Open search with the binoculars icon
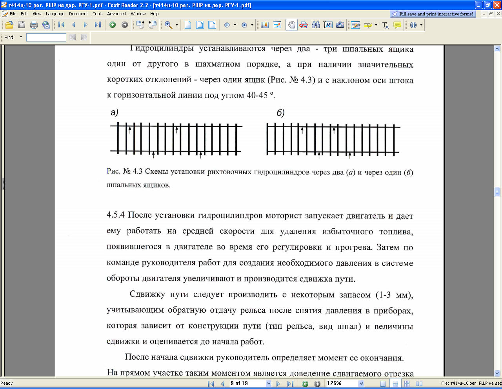The width and height of the screenshot is (502, 389). pyautogui.click(x=316, y=25)
